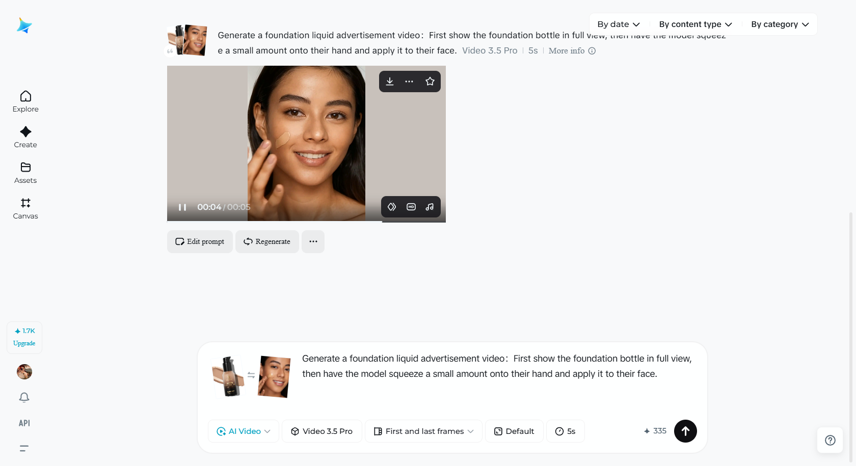This screenshot has width=856, height=466.
Task: Open the notifications bell
Action: coord(24,397)
